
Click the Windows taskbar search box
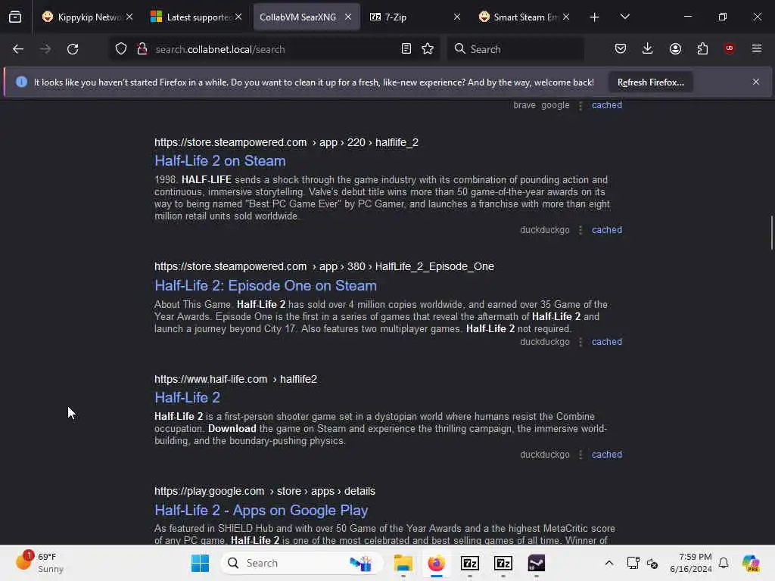(301, 563)
